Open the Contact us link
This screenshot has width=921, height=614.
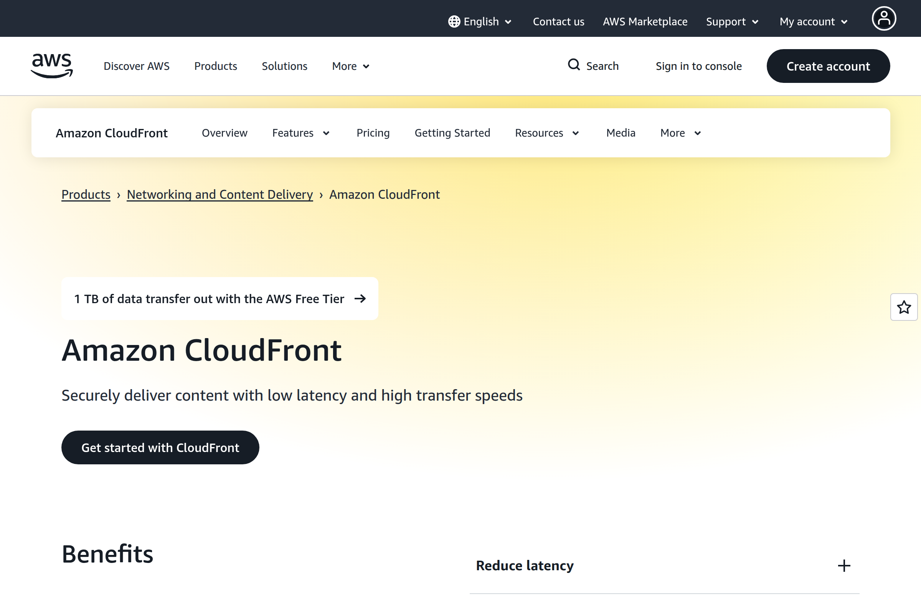[558, 21]
